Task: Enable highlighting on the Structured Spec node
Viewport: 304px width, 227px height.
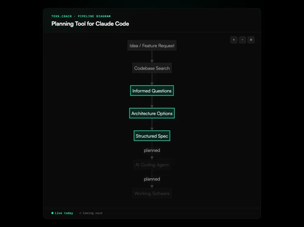Action: pyautogui.click(x=152, y=136)
